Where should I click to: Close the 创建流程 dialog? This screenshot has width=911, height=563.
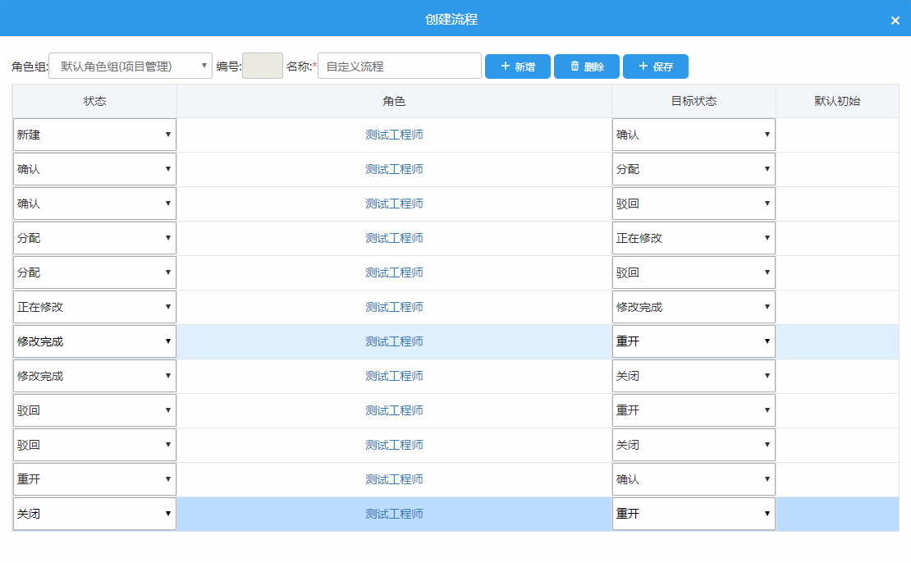pyautogui.click(x=895, y=21)
